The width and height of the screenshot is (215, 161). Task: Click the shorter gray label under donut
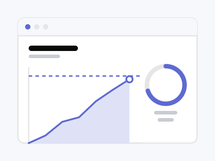(166, 120)
